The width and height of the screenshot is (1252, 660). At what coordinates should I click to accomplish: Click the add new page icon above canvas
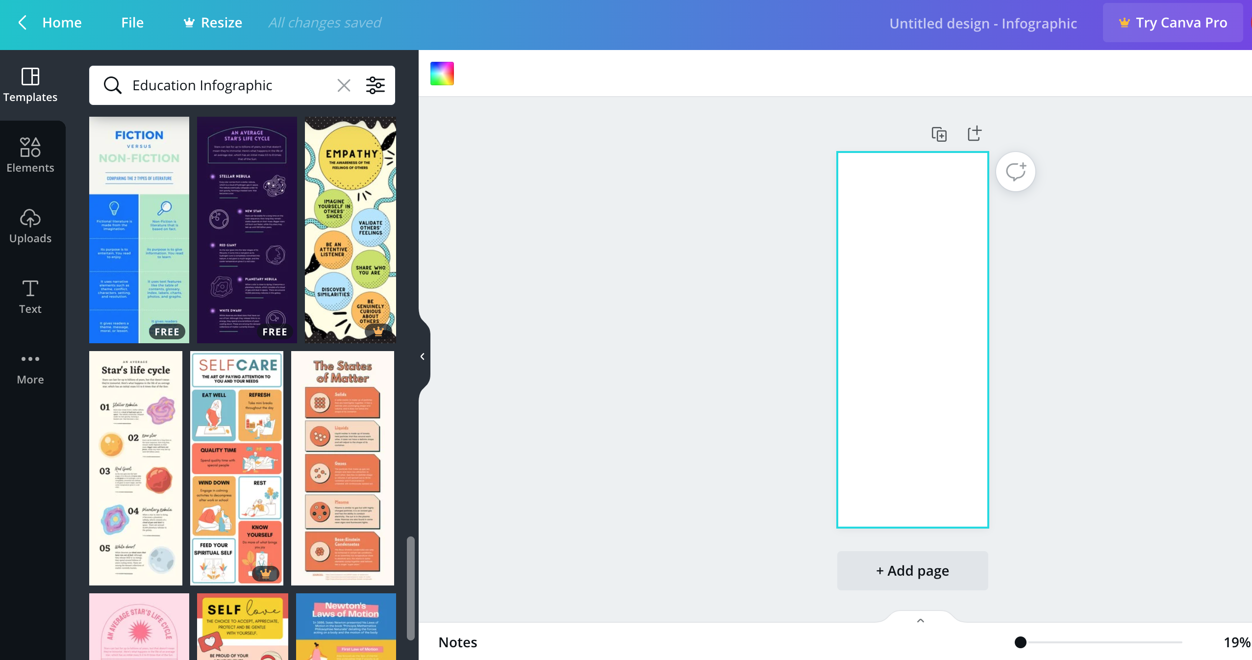(x=974, y=133)
